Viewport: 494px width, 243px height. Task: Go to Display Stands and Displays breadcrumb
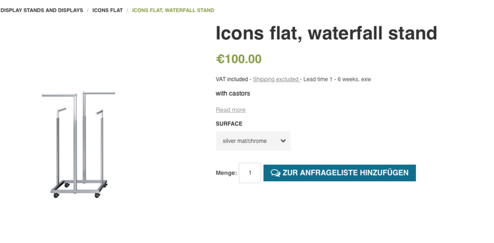(x=41, y=10)
